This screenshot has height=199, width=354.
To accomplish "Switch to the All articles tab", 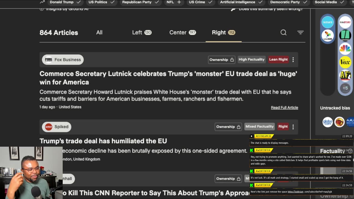I will pyautogui.click(x=99, y=33).
